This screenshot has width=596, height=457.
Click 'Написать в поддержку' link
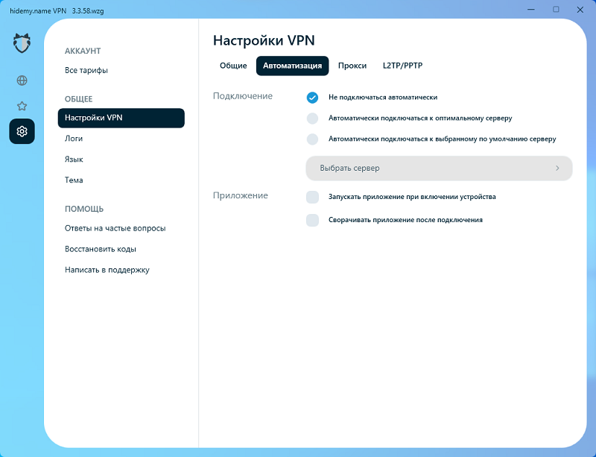pos(107,270)
